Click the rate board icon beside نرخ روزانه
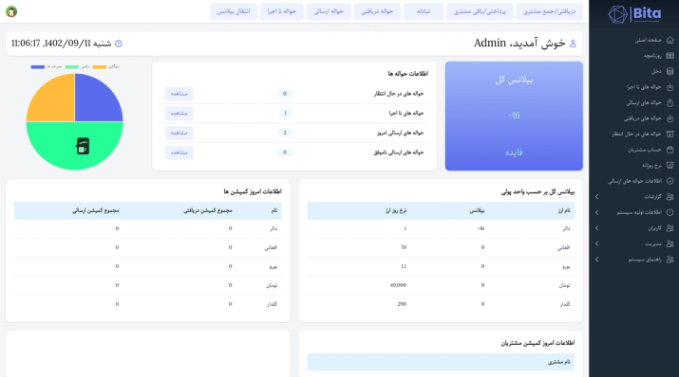 pyautogui.click(x=670, y=166)
